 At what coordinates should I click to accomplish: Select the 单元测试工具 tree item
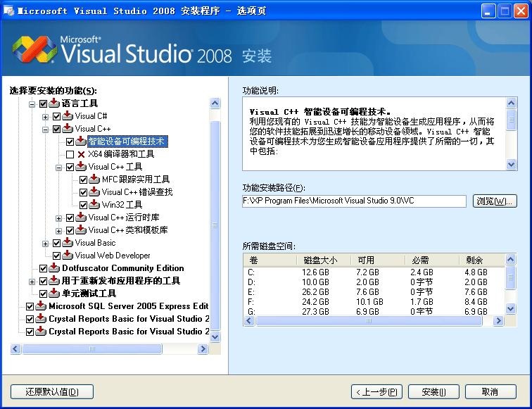click(x=89, y=294)
